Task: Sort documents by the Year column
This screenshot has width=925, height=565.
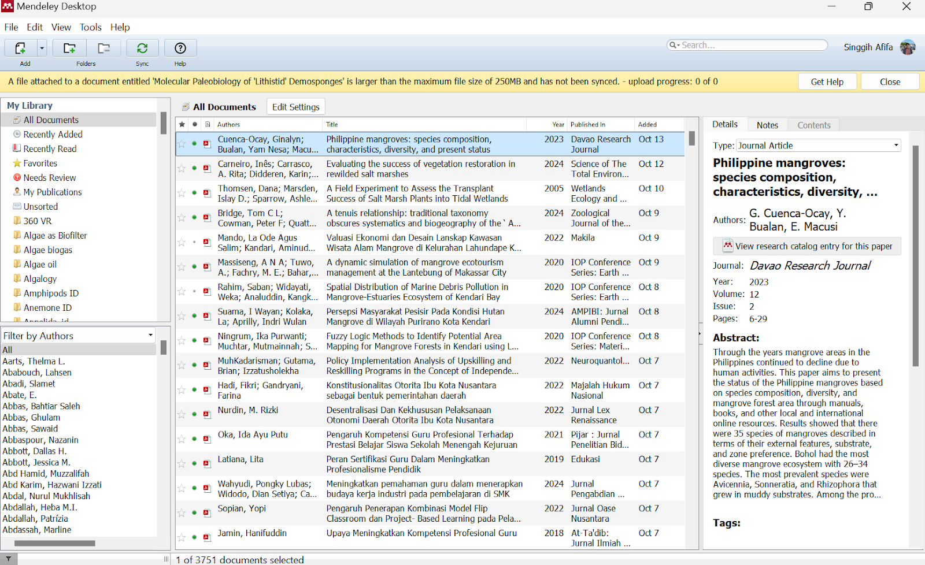Action: click(x=547, y=124)
